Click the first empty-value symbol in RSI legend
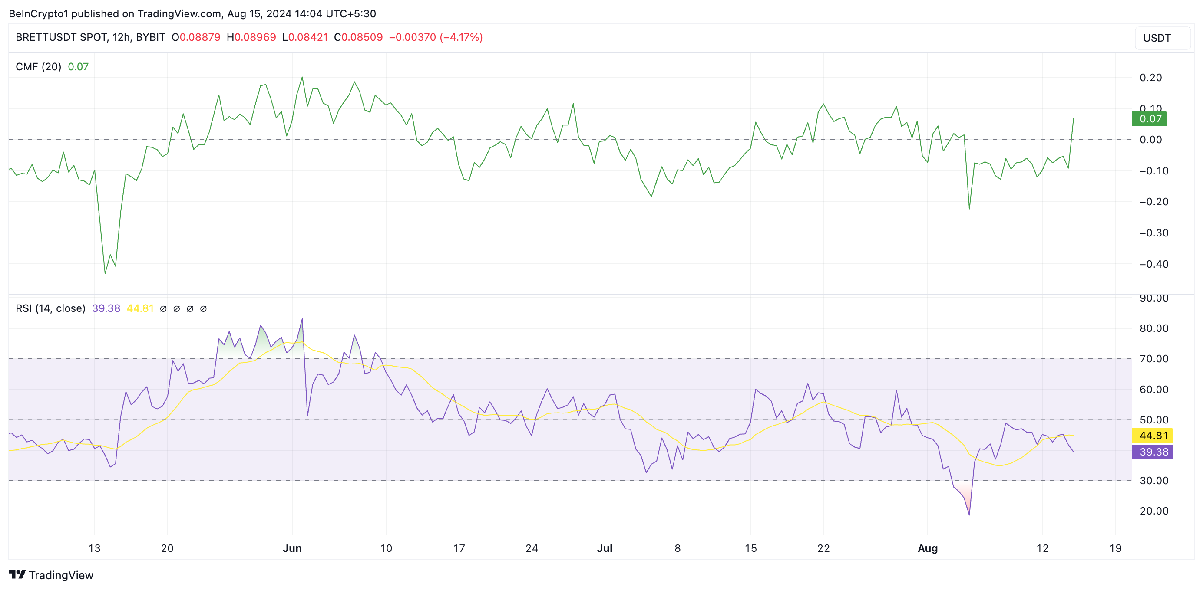This screenshot has height=590, width=1203. pos(163,309)
